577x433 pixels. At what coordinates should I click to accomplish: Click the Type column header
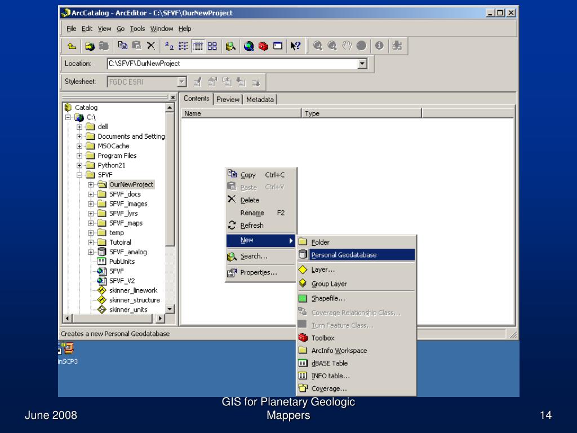point(361,113)
